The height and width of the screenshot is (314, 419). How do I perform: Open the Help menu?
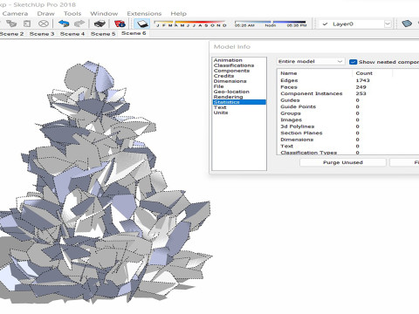pos(178,14)
